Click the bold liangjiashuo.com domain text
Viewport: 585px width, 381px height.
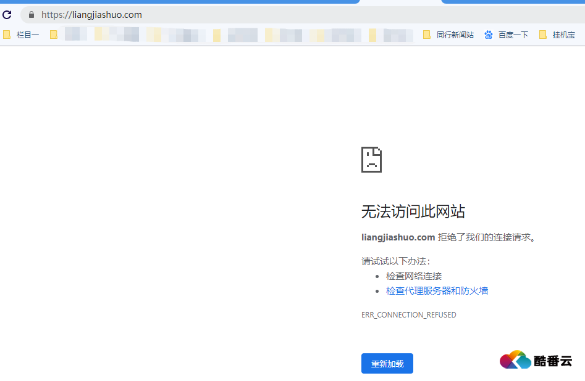pyautogui.click(x=398, y=237)
